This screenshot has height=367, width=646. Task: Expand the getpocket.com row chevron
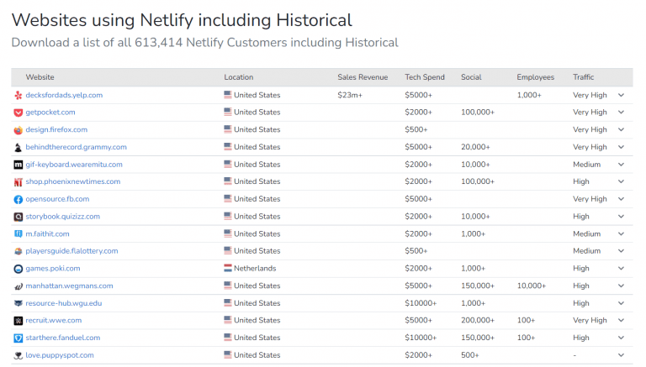pyautogui.click(x=621, y=113)
